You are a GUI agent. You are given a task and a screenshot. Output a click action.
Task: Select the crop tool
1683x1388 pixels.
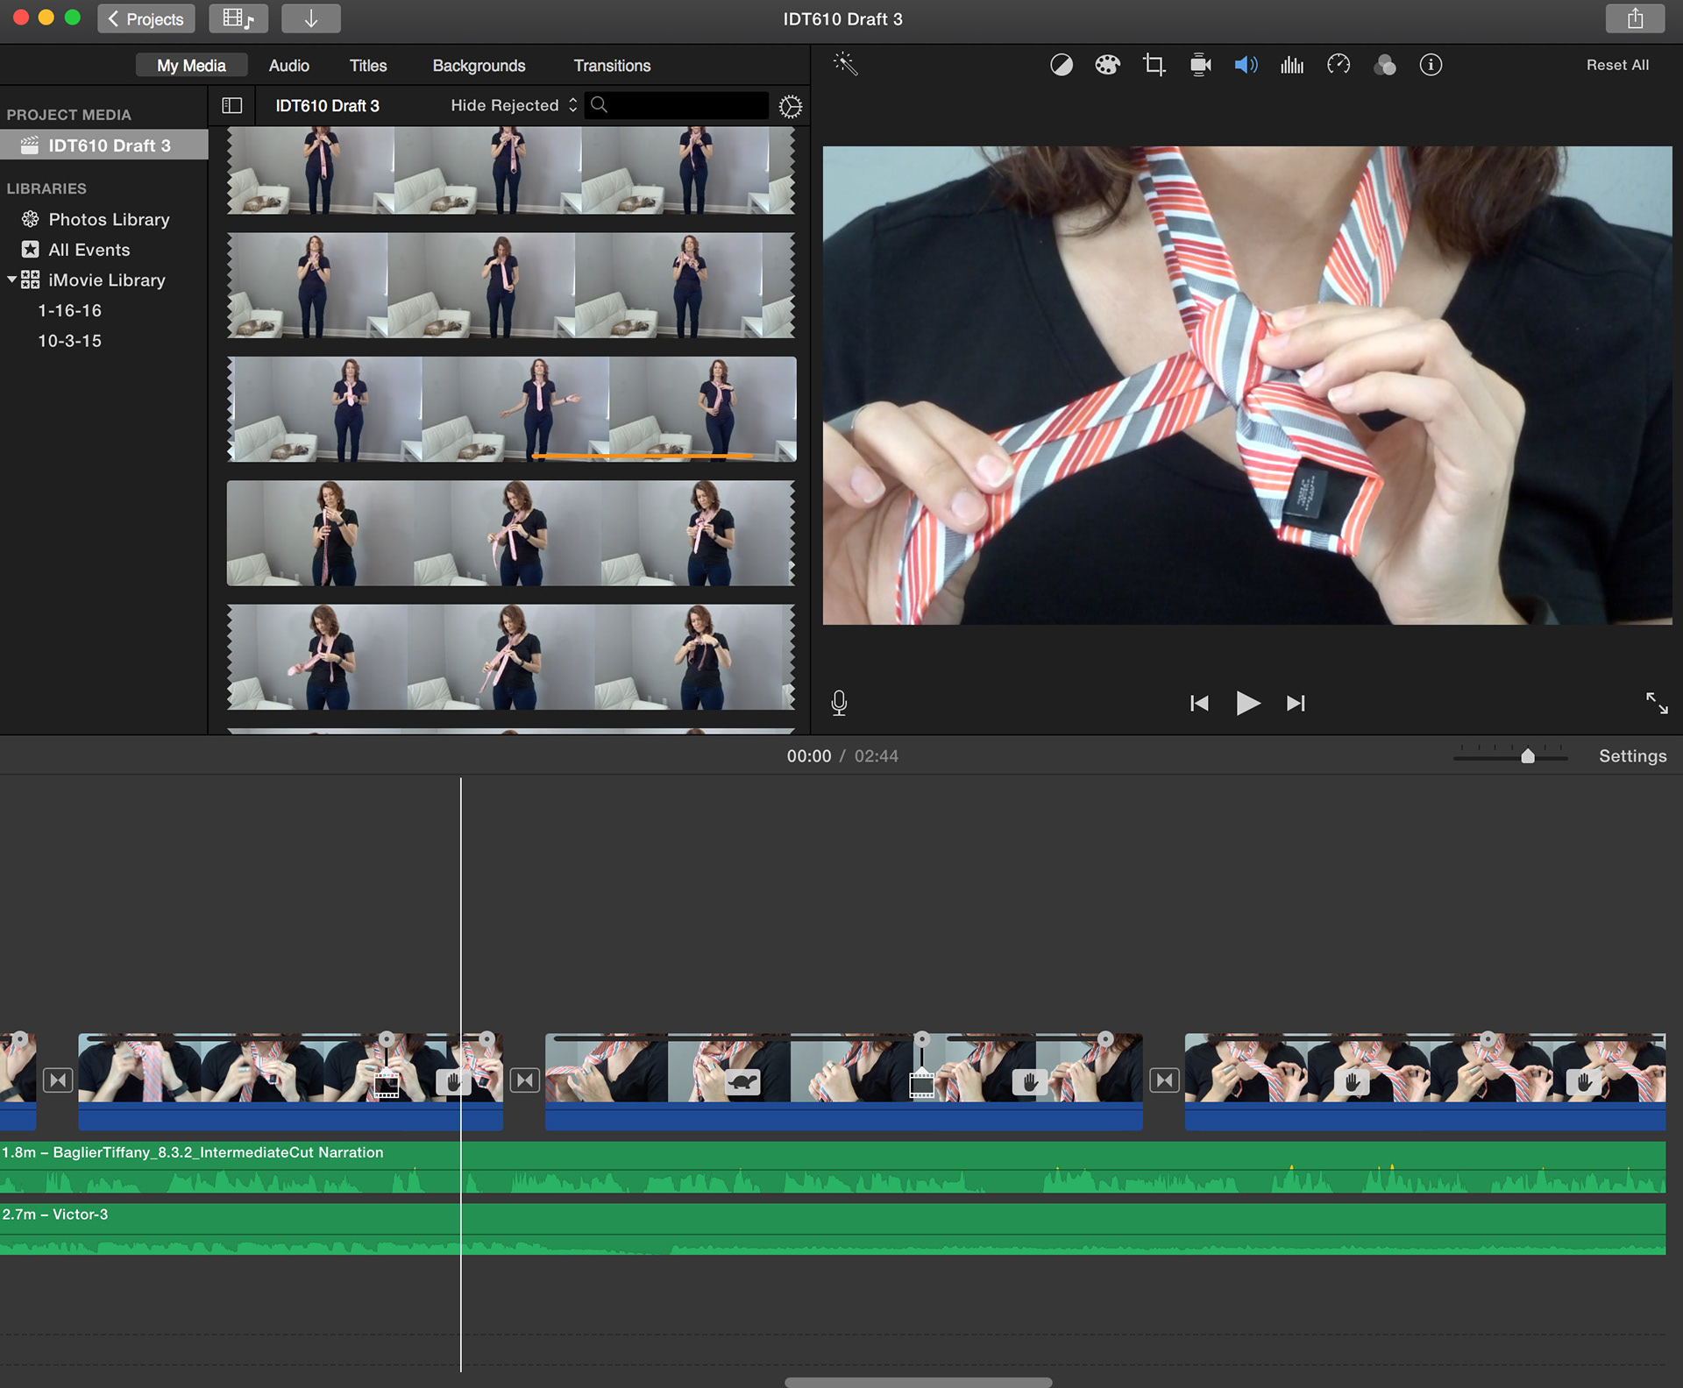(x=1154, y=65)
